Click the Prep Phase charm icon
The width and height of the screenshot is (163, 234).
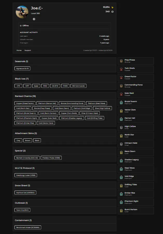(121, 61)
